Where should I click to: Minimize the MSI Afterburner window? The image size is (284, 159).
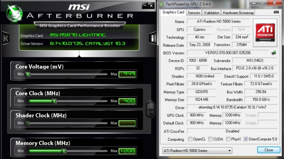(x=145, y=6)
